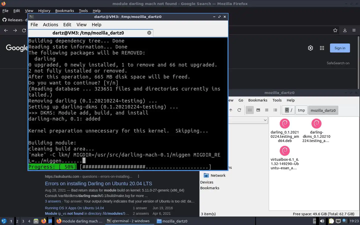Reload the file manager folder
Viewport: 360px width, 225px height.
[239, 110]
